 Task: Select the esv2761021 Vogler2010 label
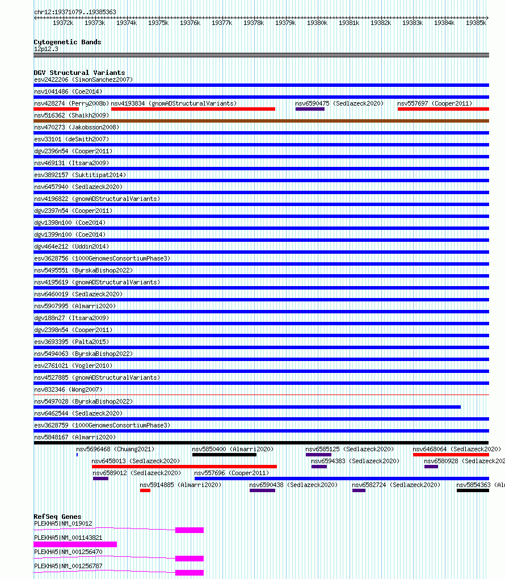pos(73,366)
